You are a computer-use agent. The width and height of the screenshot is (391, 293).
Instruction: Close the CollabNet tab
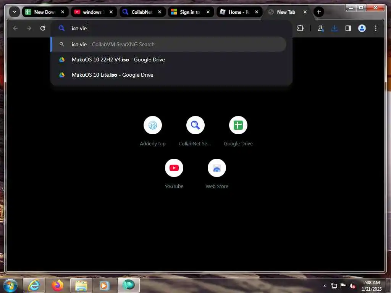click(x=160, y=12)
